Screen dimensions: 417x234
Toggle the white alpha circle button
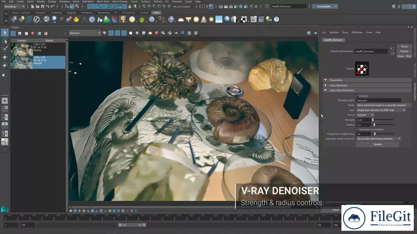(131, 33)
